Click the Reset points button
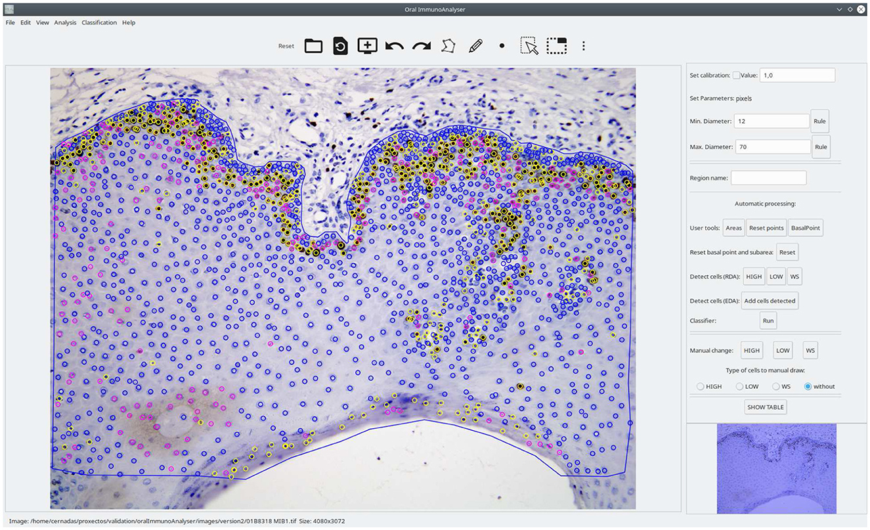870x530 pixels. [766, 228]
